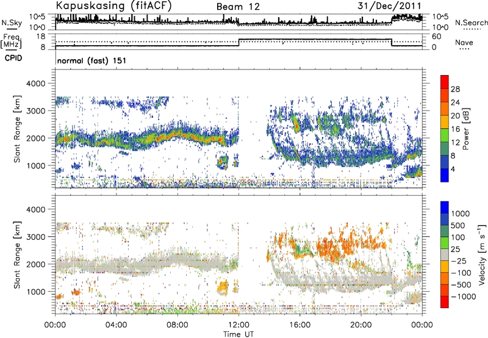The height and width of the screenshot is (338, 488).
Task: Click the '-100' velocity colorbar tick label
Action: [461, 273]
